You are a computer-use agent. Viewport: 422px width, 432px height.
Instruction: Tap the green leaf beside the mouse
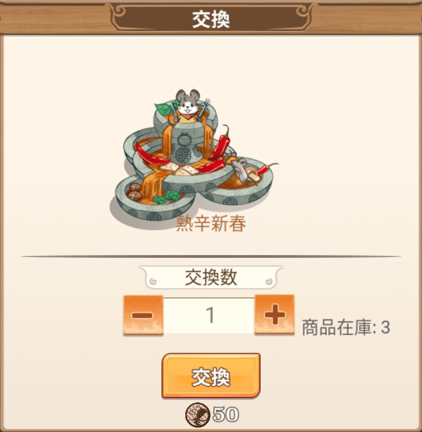click(x=164, y=109)
